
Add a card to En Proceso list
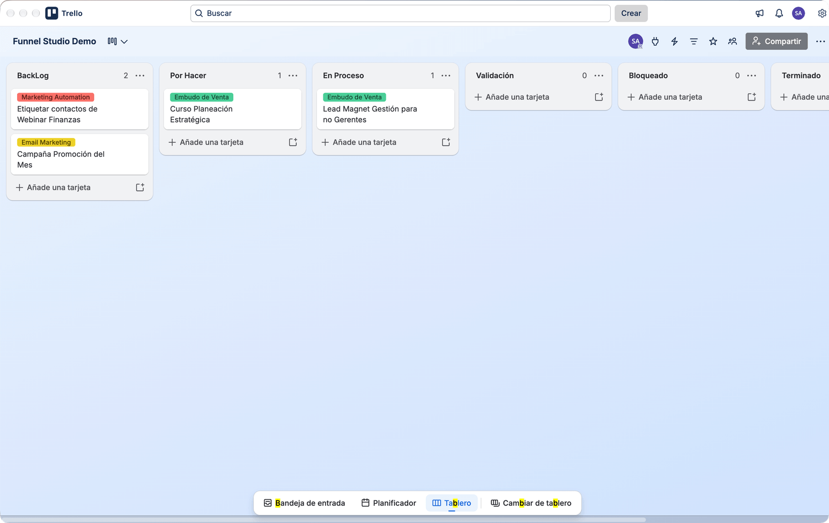377,142
